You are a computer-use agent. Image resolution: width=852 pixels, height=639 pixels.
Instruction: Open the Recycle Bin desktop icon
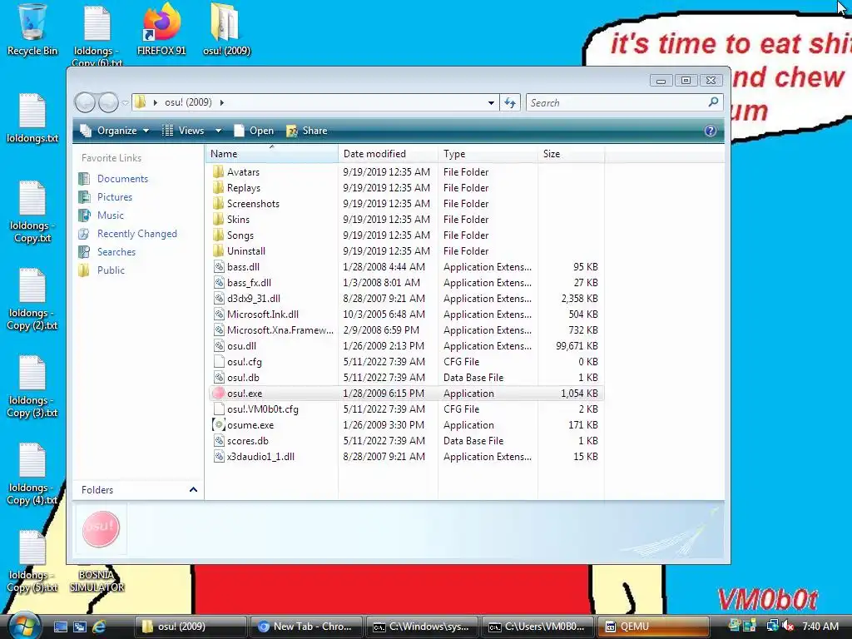pyautogui.click(x=32, y=30)
